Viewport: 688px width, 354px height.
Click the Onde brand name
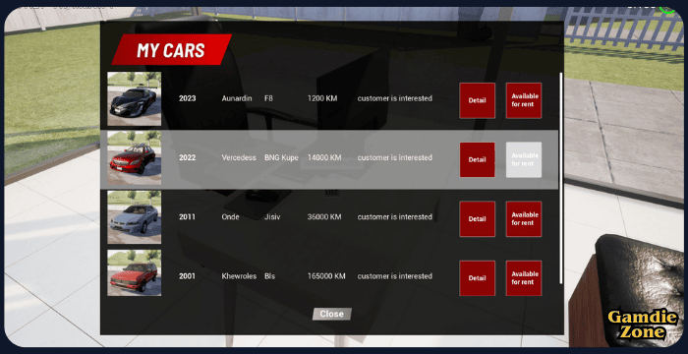click(x=230, y=217)
